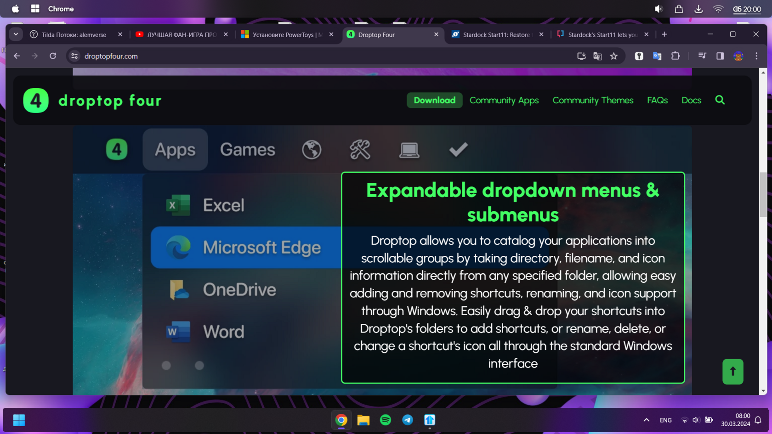Click the green 4 icon in droptop bar
772x434 pixels.
(x=117, y=150)
